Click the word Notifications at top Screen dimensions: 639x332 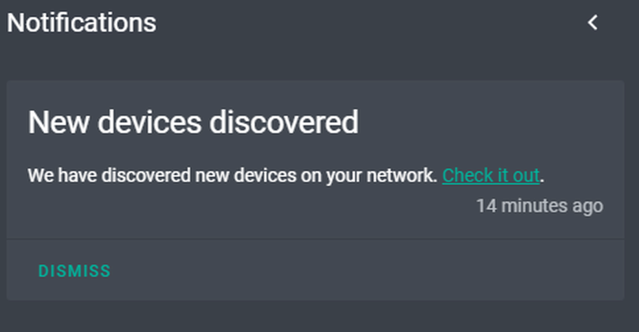[x=82, y=23]
